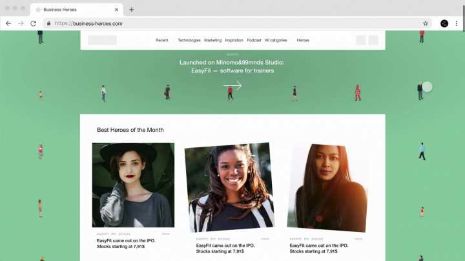465x261 pixels.
Task: Go back with the browser back arrow
Action: (8, 23)
